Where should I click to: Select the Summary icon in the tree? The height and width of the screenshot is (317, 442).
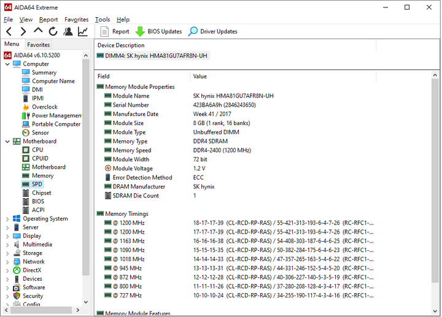click(x=26, y=72)
